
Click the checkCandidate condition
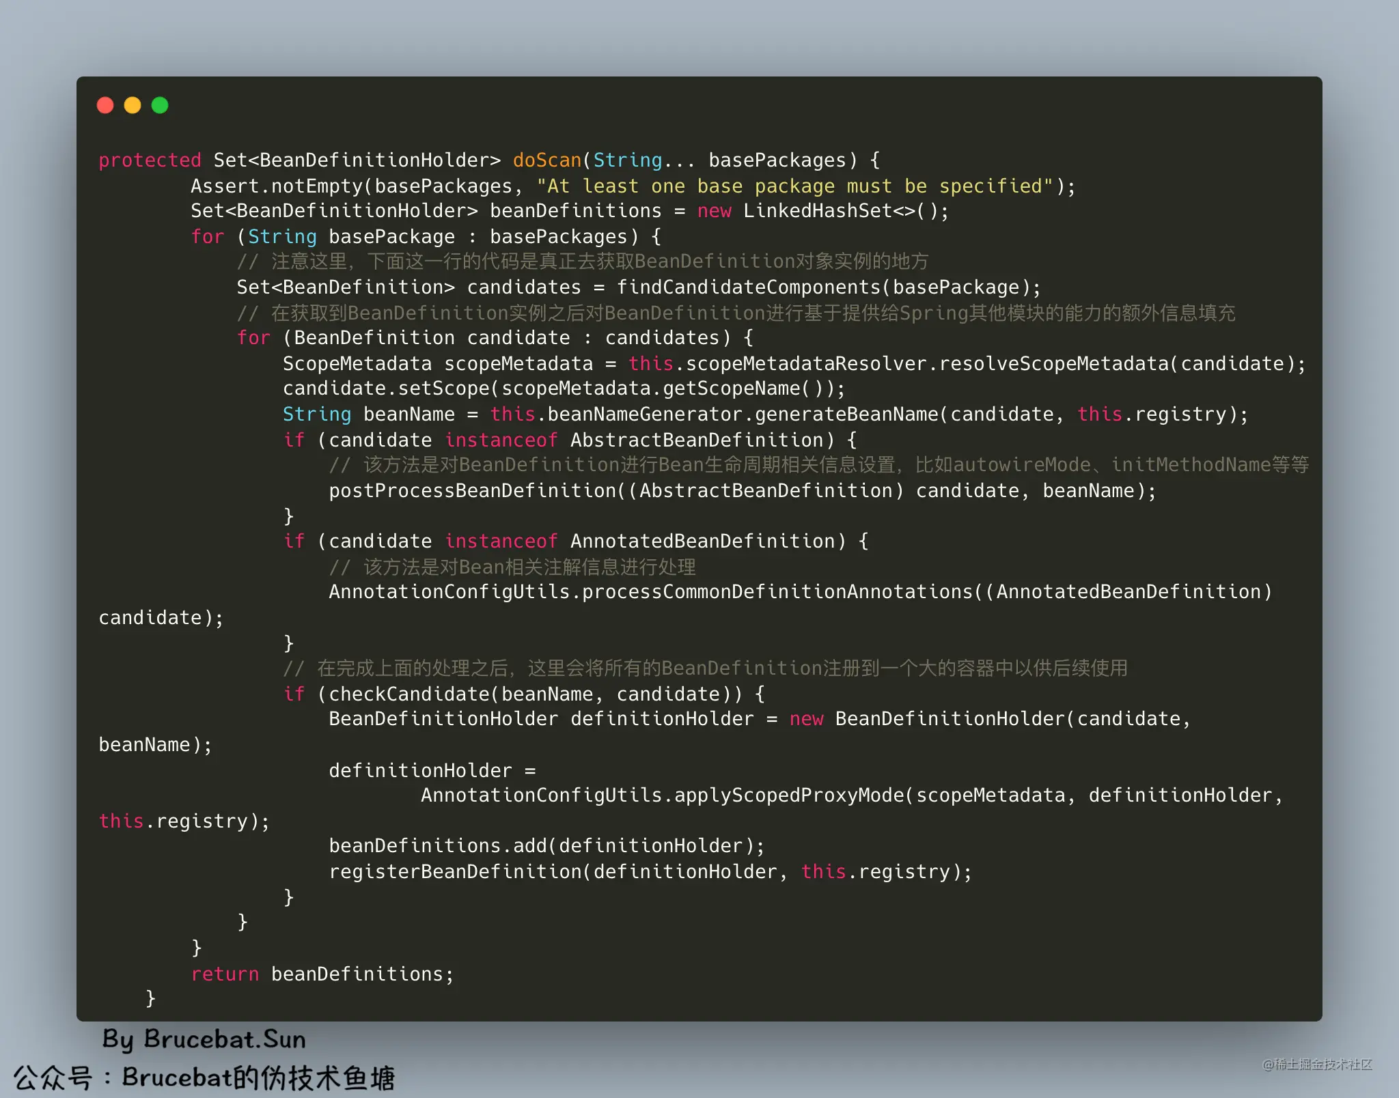tap(408, 694)
